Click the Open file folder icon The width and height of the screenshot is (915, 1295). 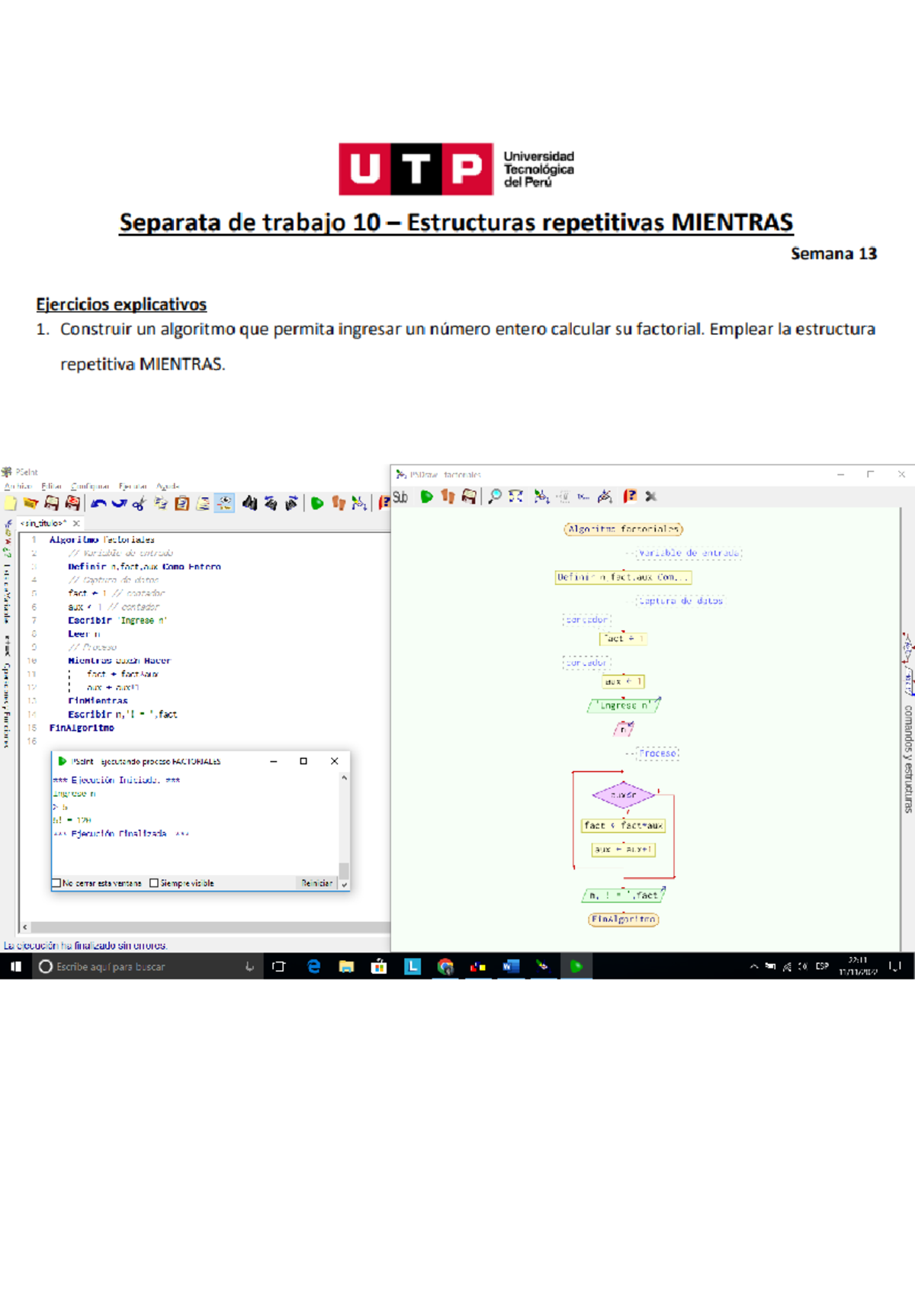(x=30, y=503)
